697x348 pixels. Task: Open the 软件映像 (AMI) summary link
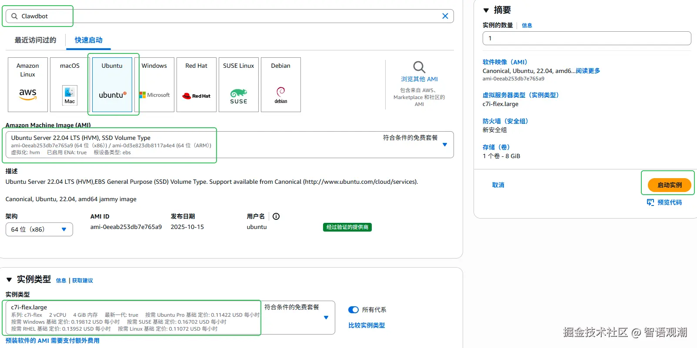(x=505, y=62)
